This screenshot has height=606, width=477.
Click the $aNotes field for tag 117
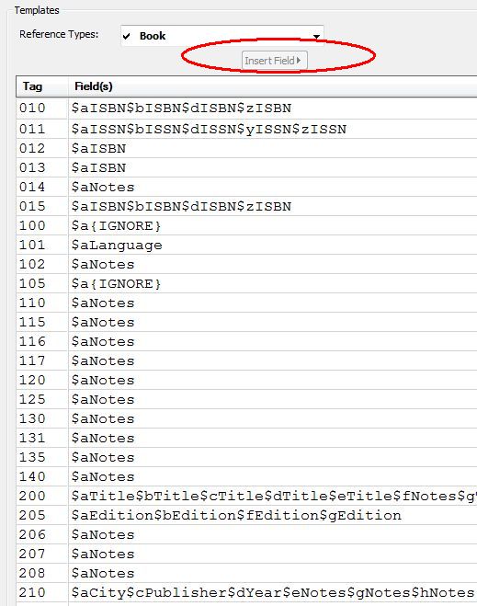click(103, 361)
